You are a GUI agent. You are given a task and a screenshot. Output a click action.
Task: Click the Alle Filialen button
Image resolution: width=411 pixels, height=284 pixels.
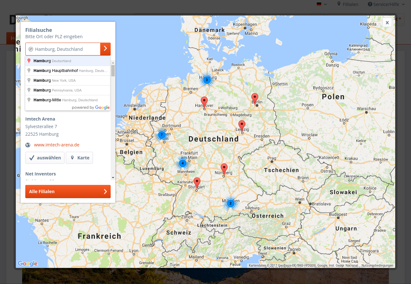click(x=68, y=192)
